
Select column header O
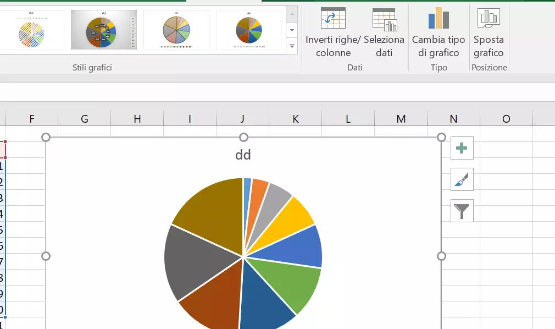click(506, 119)
